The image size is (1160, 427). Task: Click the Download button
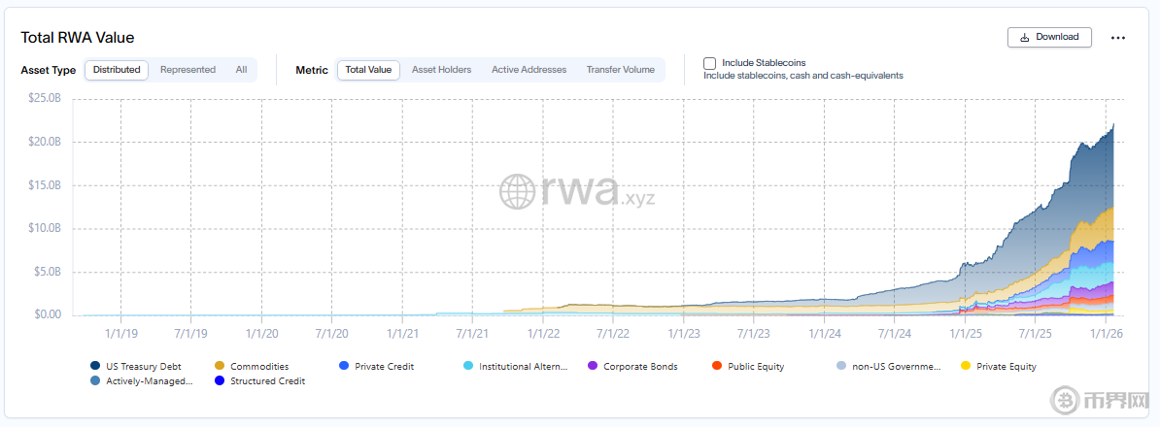coord(1049,37)
